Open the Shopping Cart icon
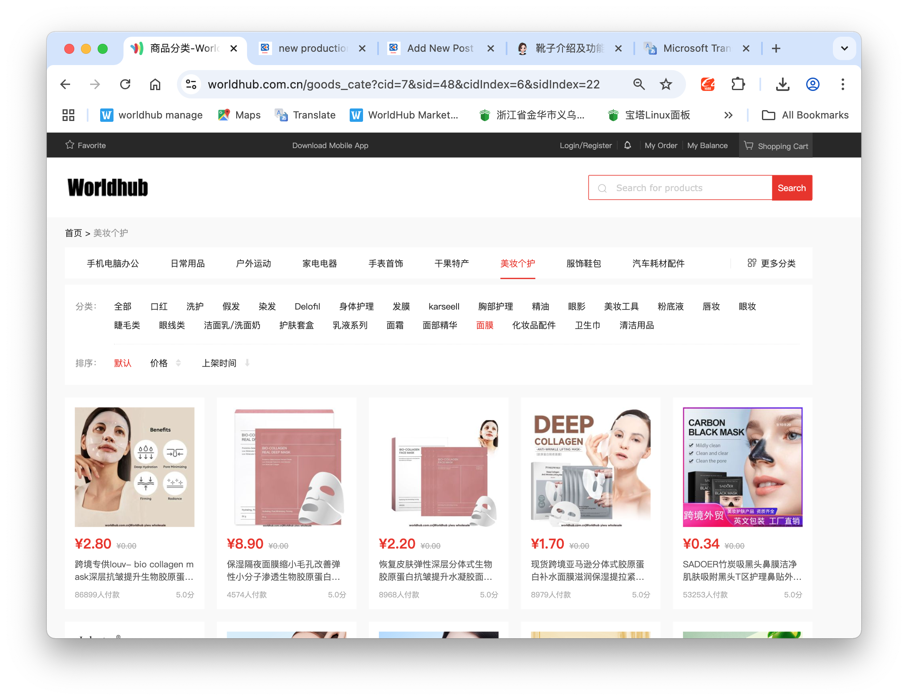Screen dimensions: 908x700 (749, 146)
